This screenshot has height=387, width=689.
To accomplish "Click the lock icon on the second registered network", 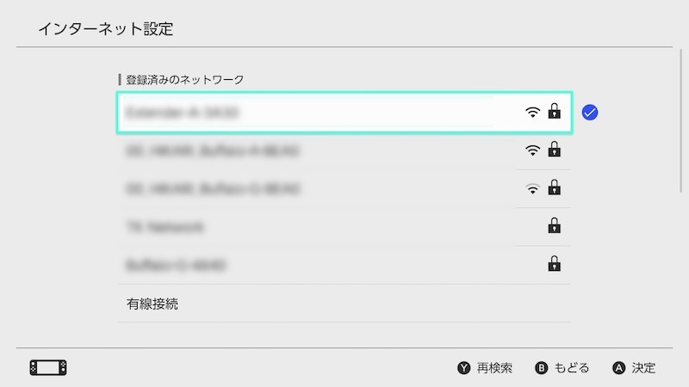I will click(x=555, y=150).
